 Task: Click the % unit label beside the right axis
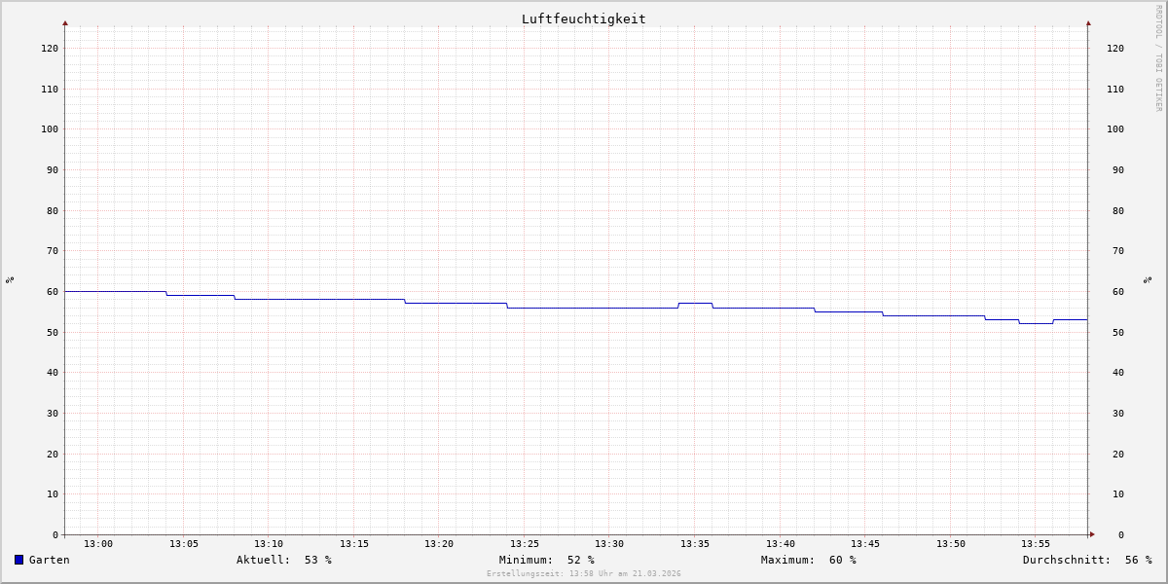pos(1148,279)
